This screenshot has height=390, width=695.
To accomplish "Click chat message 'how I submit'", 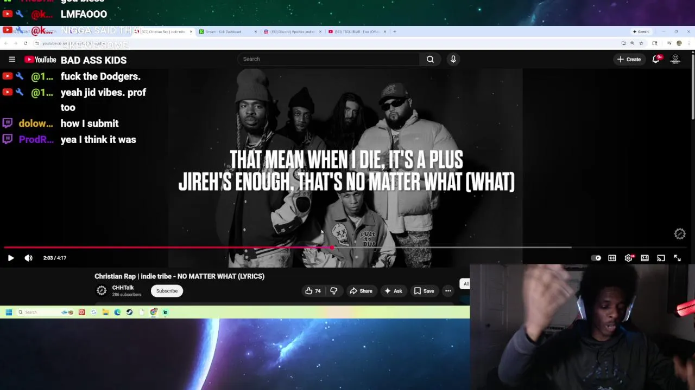I will coord(90,123).
